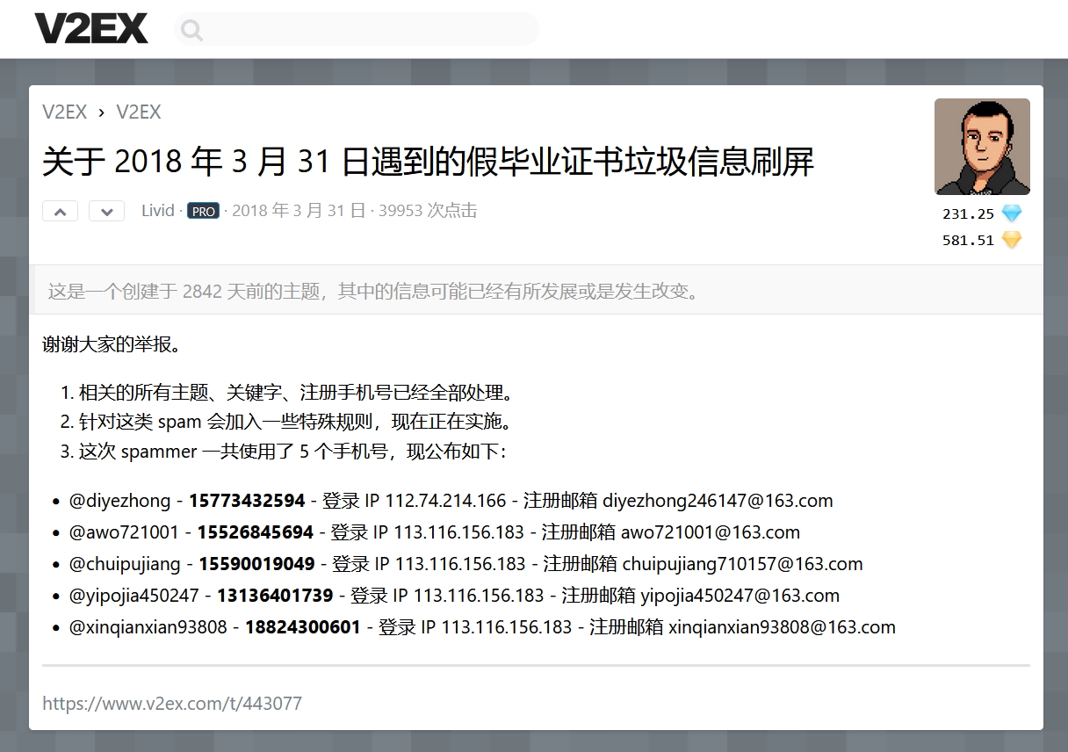
Task: Open the @chuipujiang member page
Action: [124, 563]
